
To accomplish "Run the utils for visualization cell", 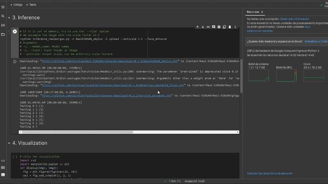I will click(15, 157).
